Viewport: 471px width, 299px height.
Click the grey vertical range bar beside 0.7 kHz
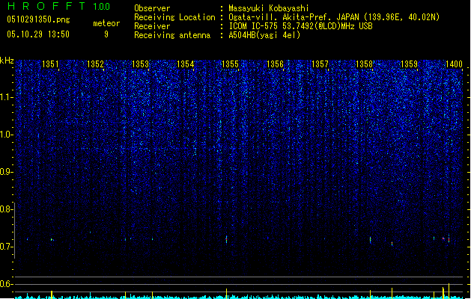[x=14, y=231]
